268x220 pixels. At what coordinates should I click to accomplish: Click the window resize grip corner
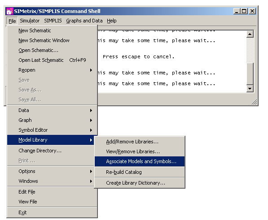pos(254,102)
